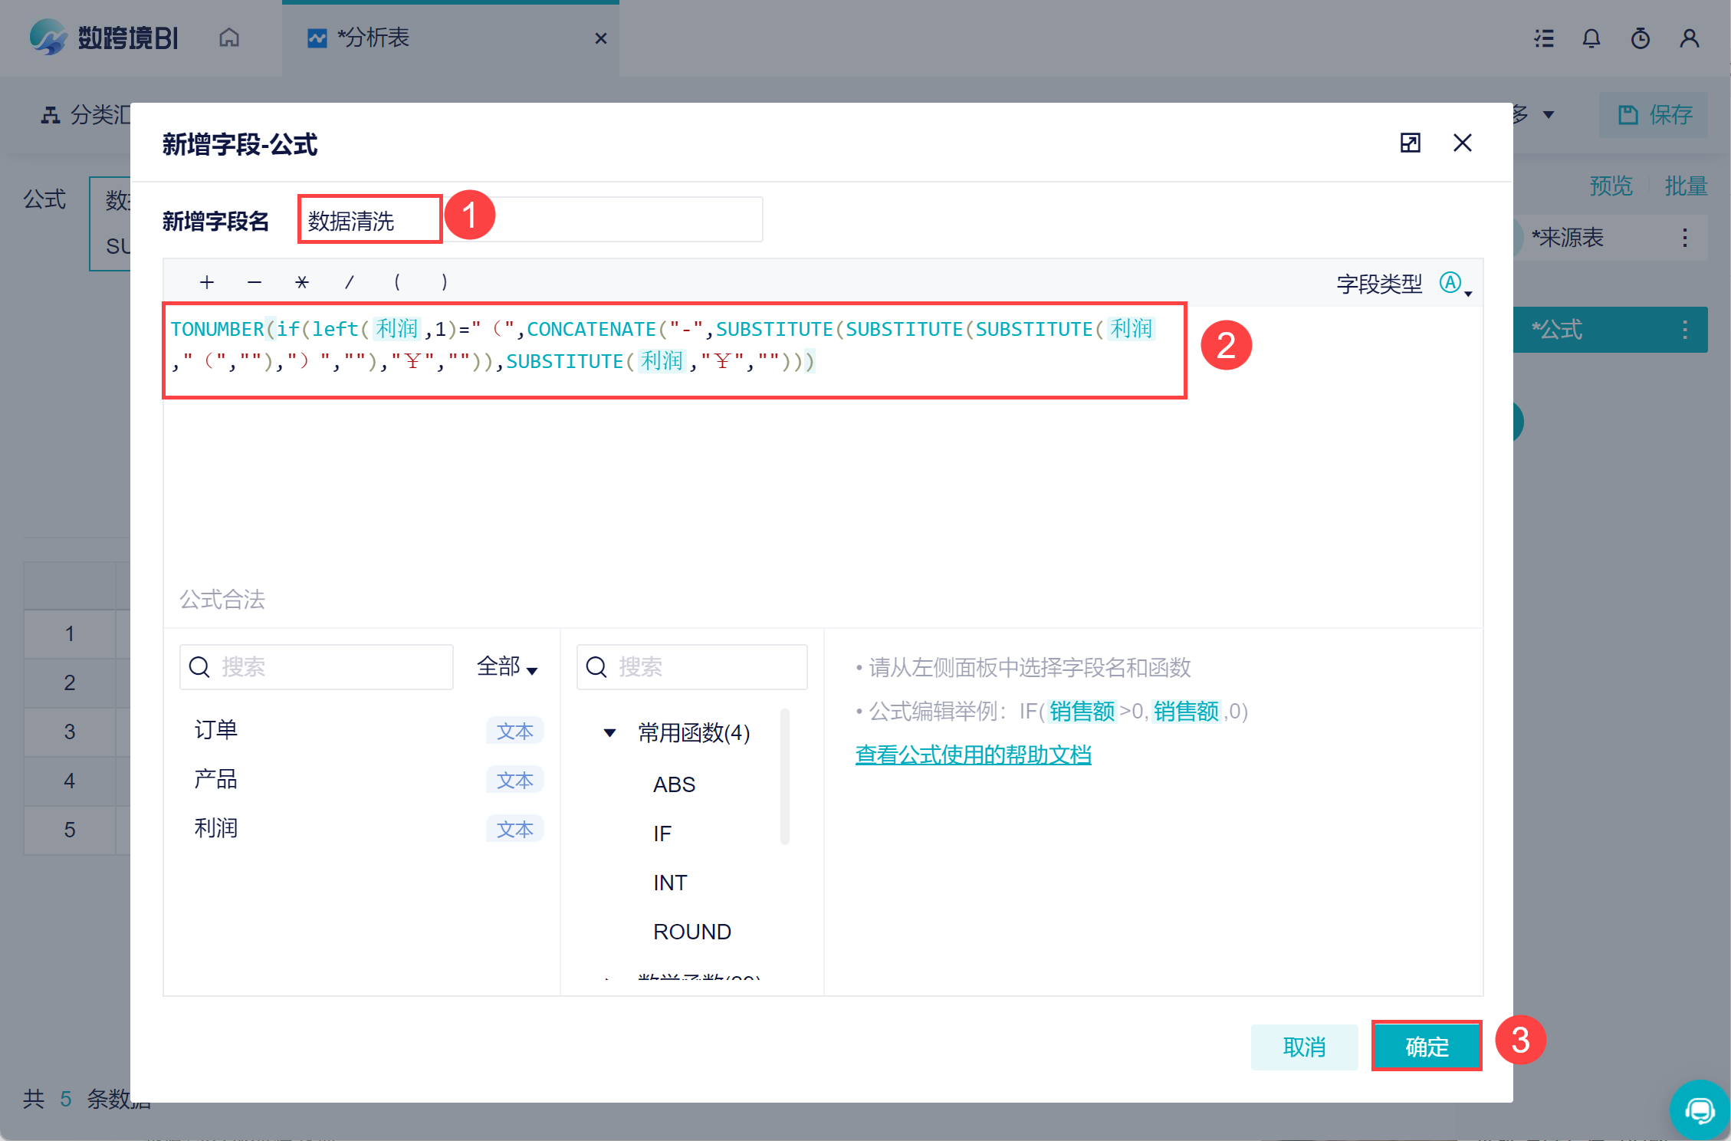Insert the division slash operator
Screen dimensions: 1731x1141
tap(350, 282)
